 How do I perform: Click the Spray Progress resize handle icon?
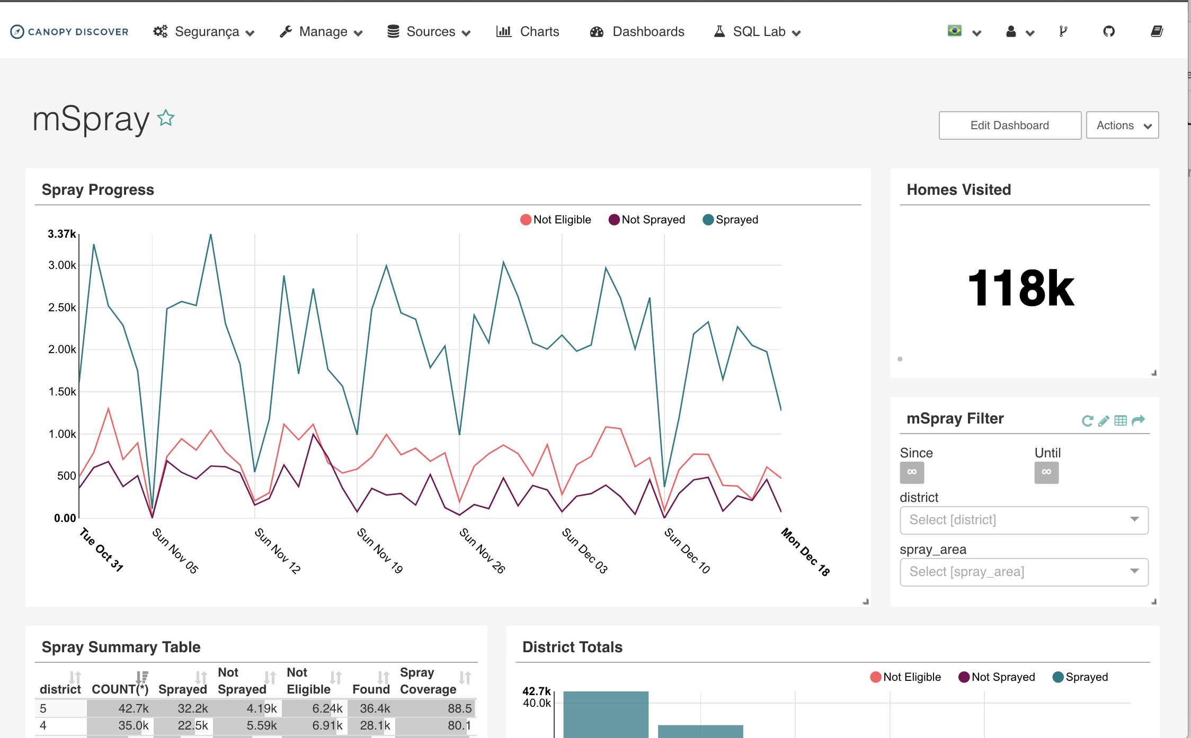point(866,601)
